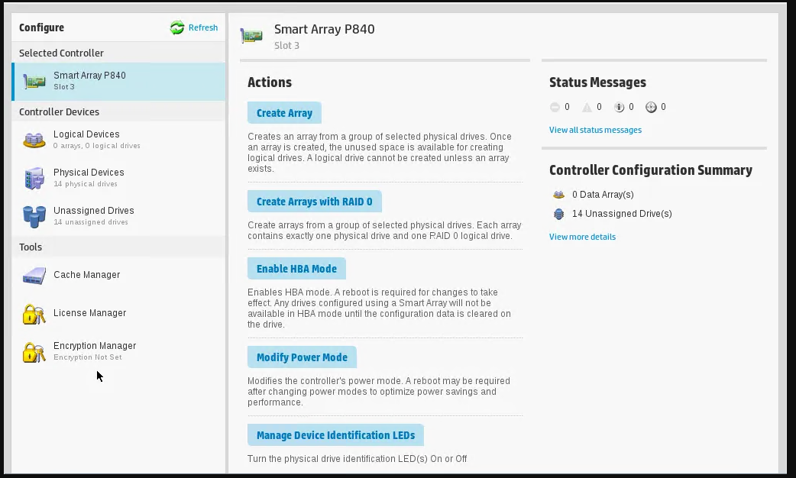Image resolution: width=796 pixels, height=478 pixels.
Task: Click the 'Status Messages' heading
Action: pos(597,82)
